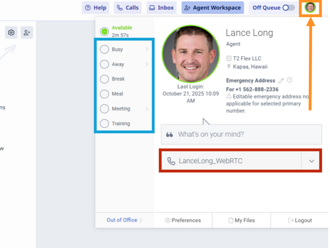This screenshot has height=248, width=330.
Task: Click the What's on your mind field
Action: [x=241, y=134]
